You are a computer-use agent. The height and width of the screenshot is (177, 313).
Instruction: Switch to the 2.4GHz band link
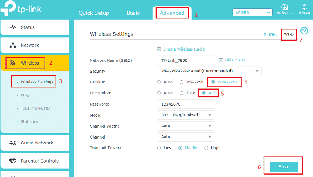tap(271, 35)
